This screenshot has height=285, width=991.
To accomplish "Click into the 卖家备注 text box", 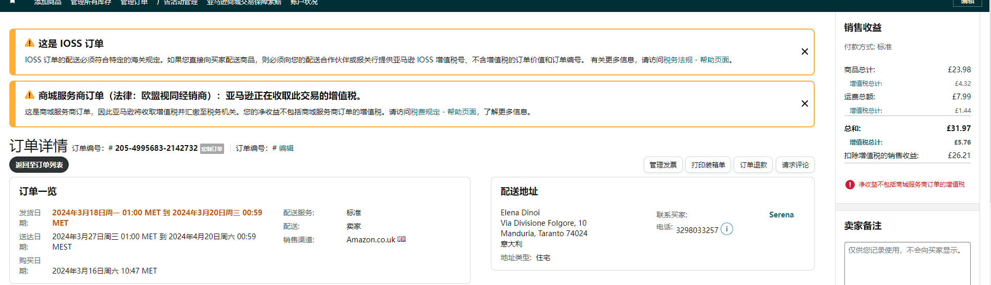I will [907, 264].
